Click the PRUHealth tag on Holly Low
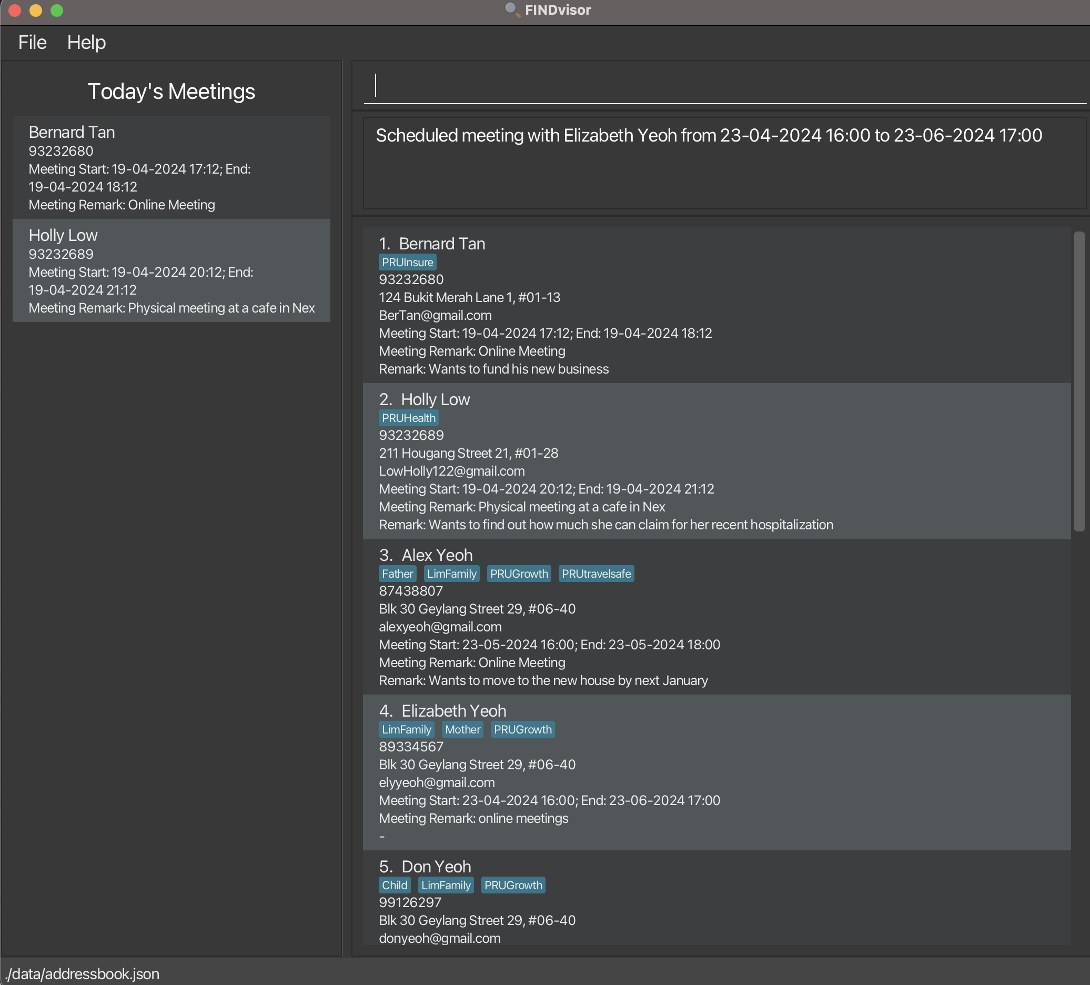 tap(408, 418)
